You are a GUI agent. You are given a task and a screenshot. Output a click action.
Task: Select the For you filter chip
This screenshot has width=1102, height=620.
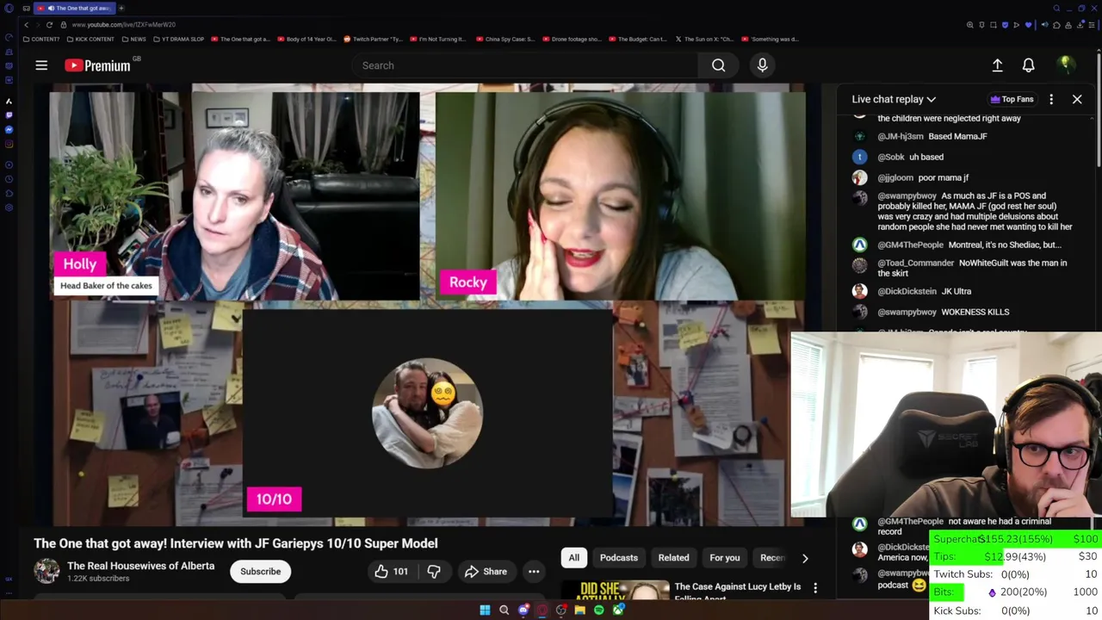(x=724, y=557)
